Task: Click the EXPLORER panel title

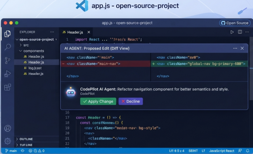Action: coord(27,32)
